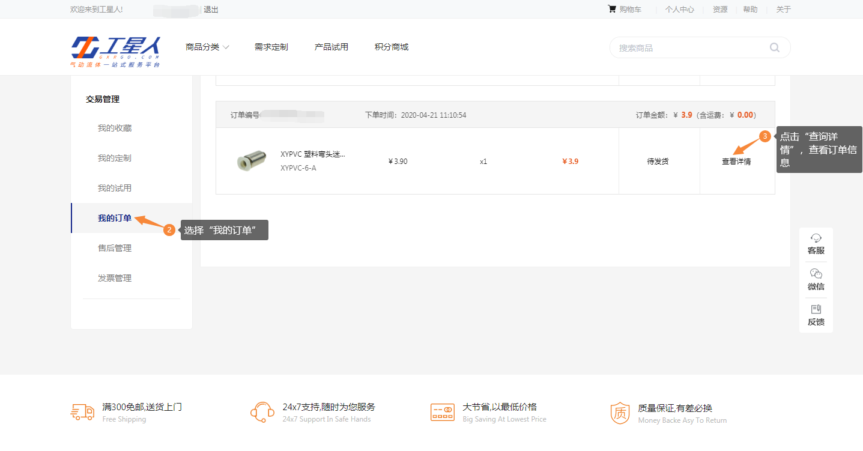Click 退出 to log out
The width and height of the screenshot is (863, 451).
(x=211, y=9)
